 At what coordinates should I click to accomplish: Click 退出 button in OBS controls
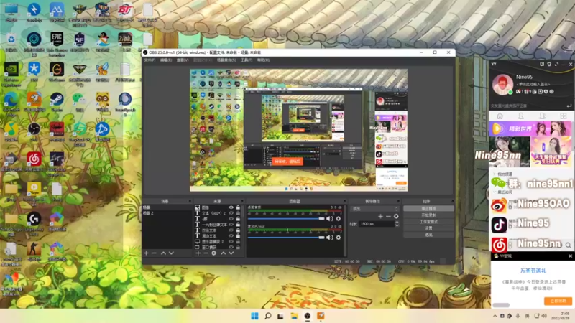pos(428,235)
